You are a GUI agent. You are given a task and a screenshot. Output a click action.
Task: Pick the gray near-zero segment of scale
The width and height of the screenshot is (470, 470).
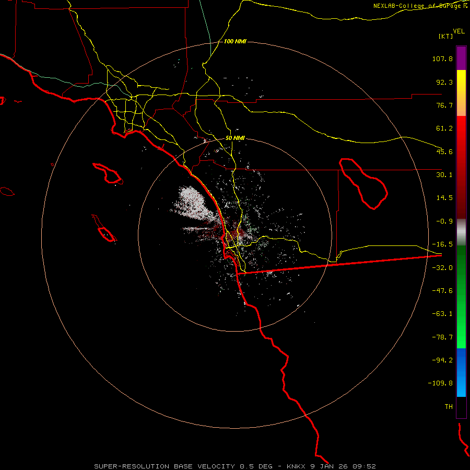(x=461, y=232)
